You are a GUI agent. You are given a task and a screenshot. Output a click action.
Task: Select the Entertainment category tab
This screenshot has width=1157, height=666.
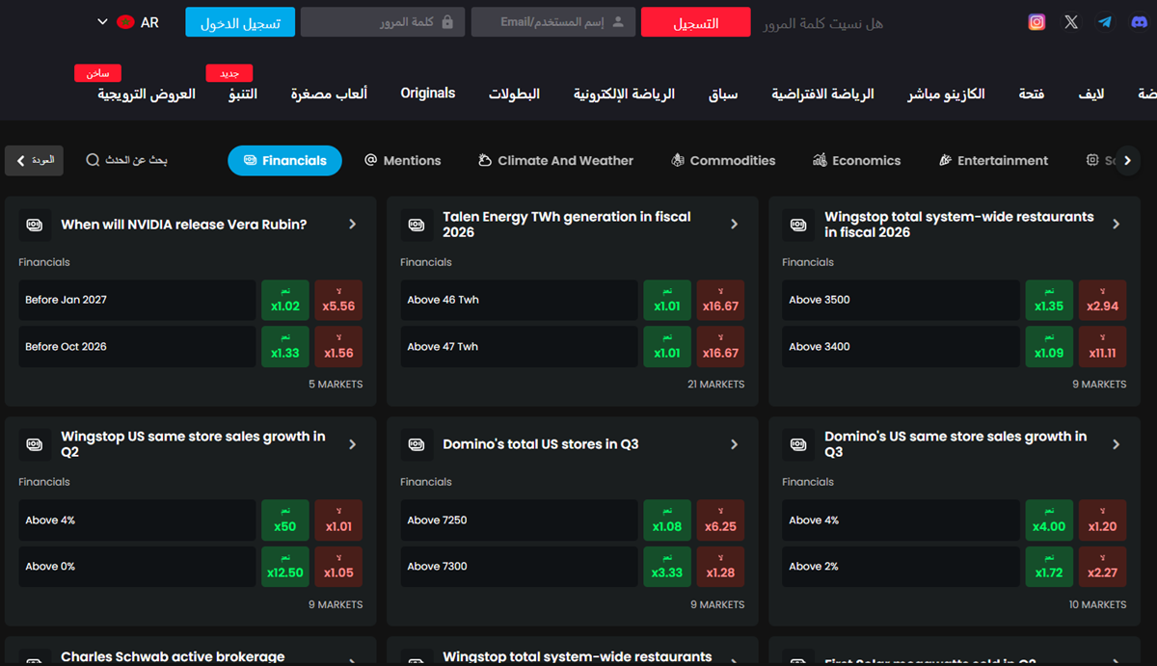pyautogui.click(x=993, y=160)
